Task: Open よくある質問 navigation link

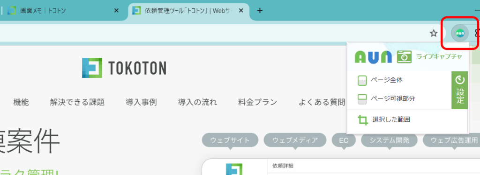Action: [322, 102]
